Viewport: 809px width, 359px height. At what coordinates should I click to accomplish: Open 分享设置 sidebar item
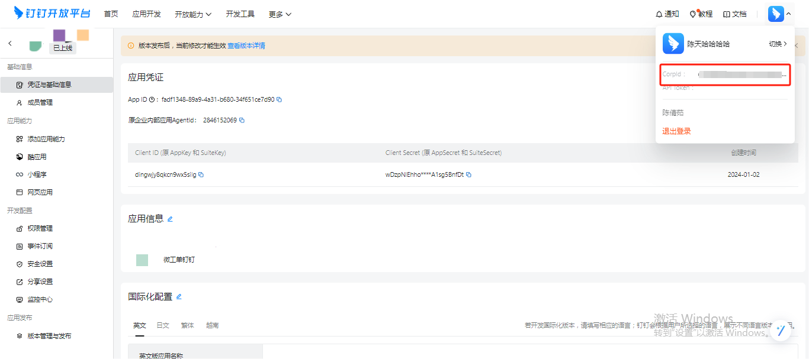click(x=56, y=282)
